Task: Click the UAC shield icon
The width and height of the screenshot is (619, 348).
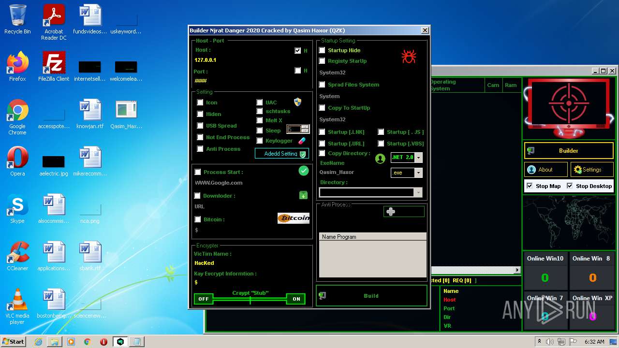Action: (297, 102)
